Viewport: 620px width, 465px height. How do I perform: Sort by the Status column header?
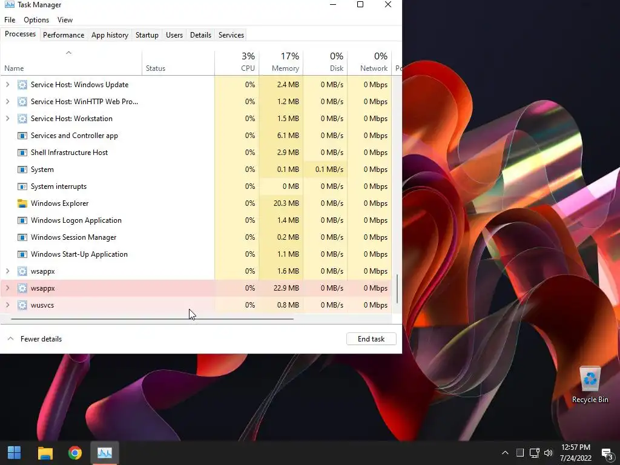click(x=179, y=63)
